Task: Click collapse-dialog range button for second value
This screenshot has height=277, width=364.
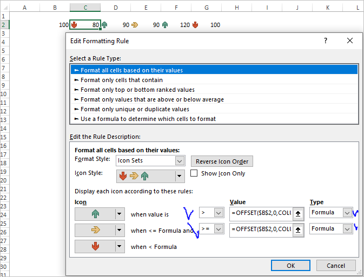Action: (x=298, y=230)
